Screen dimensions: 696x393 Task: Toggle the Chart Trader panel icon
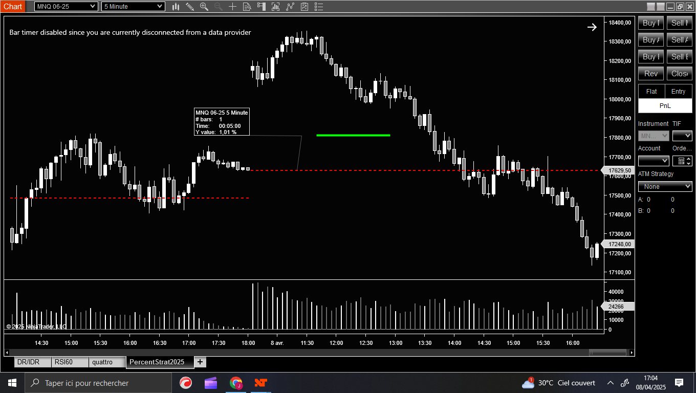tap(262, 7)
